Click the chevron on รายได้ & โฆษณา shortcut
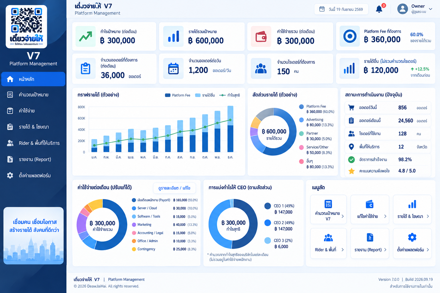This screenshot has width=440, height=293. (x=428, y=216)
